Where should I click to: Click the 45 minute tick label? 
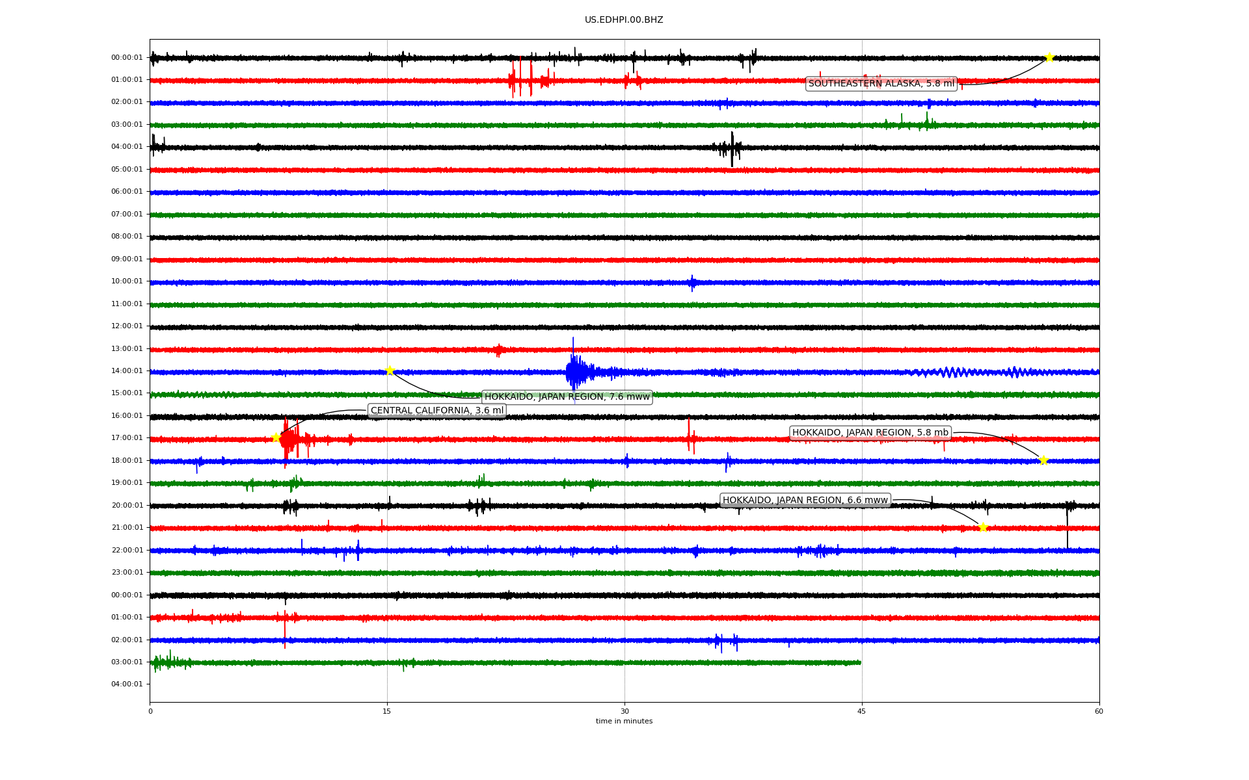(x=861, y=711)
